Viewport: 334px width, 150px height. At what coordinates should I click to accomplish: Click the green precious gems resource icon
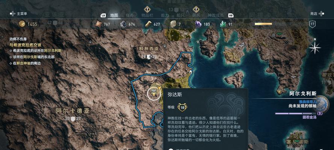pos(223,24)
